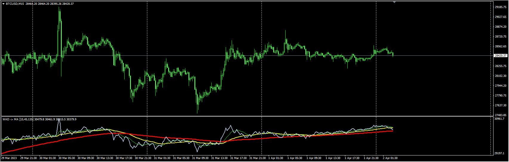The height and width of the screenshot is (162, 509).
Task: Click the 30 Mar 05:30 time label
Action: (x=66, y=158)
